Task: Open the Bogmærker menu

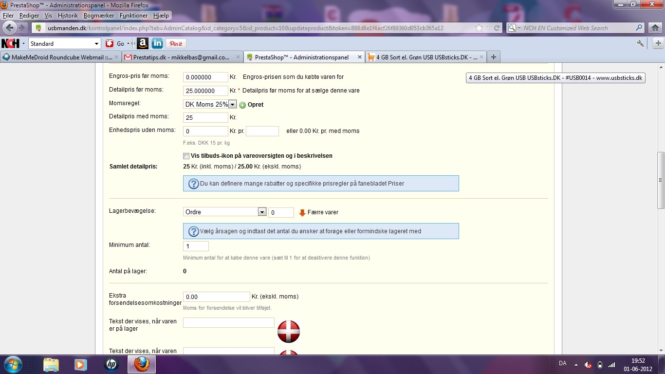Action: [98, 16]
